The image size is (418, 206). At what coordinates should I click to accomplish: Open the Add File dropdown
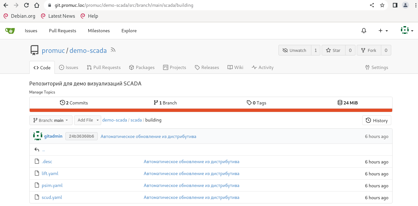pyautogui.click(x=87, y=120)
